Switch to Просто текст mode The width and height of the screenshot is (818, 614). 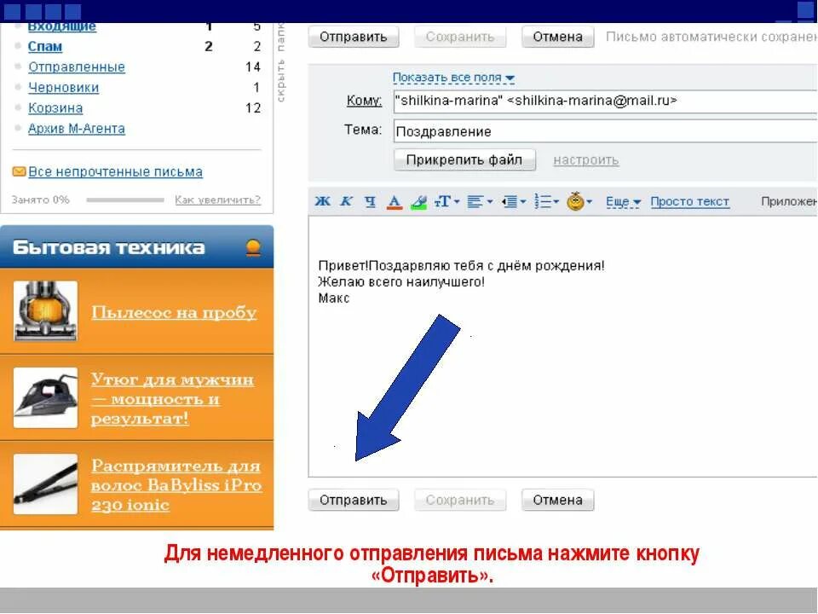689,202
